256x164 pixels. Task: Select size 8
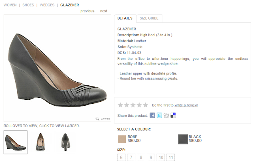141,158
